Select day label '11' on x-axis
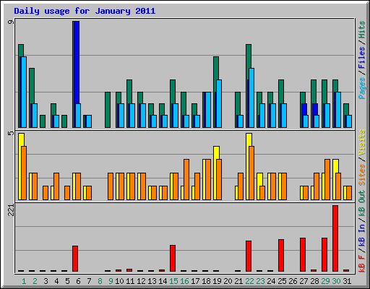 [x=130, y=281]
